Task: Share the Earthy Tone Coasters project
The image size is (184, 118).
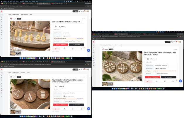Action: pyautogui.click(x=173, y=81)
